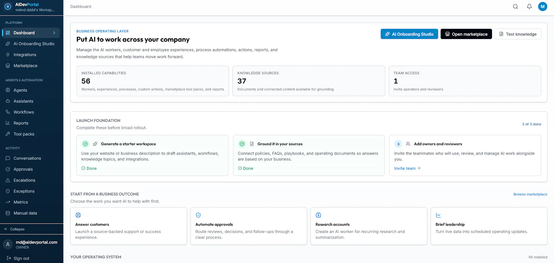
Task: Click the AIDevPortal logo icon
Action: (x=8, y=7)
